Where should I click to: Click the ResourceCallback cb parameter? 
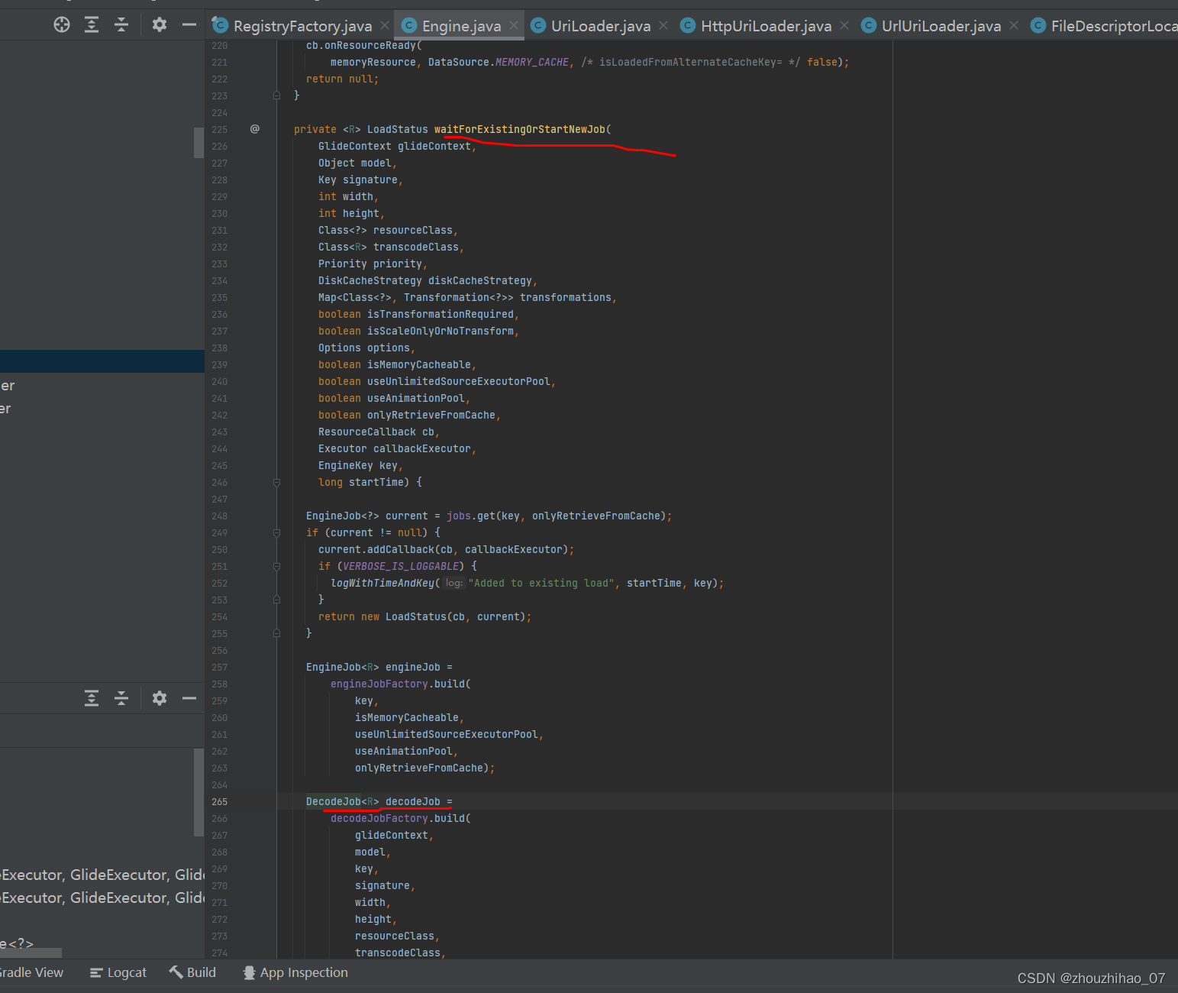click(376, 432)
